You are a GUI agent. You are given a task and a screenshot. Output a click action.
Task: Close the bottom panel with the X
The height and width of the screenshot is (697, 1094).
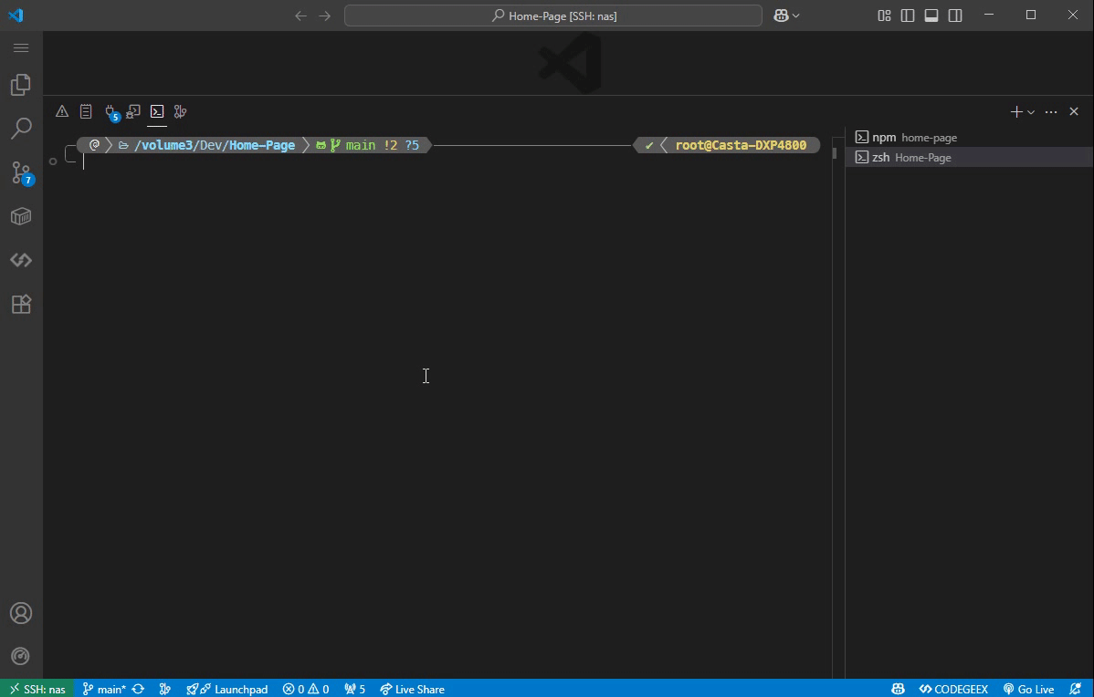point(1074,111)
